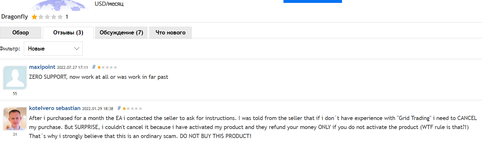Click the 55 rating under maxipoint's avatar
This screenshot has height=148, width=482.
[15, 94]
